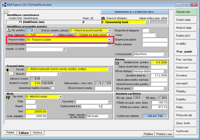Open the Platby section
200x140 pixels.
click(x=186, y=107)
